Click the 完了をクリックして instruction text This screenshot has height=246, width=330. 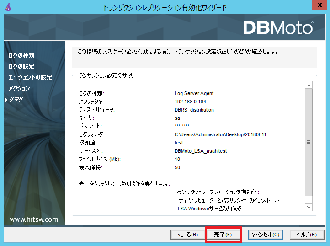(124, 184)
